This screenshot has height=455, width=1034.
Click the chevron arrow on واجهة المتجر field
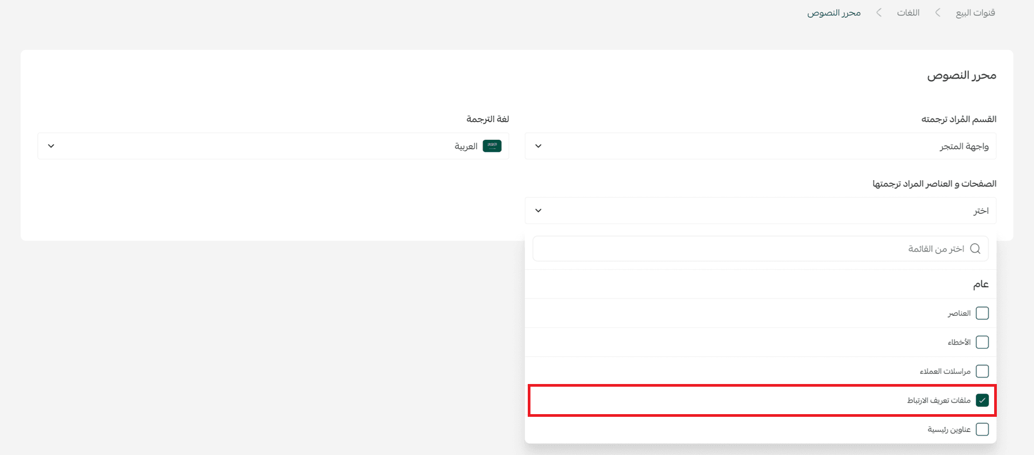(x=538, y=146)
